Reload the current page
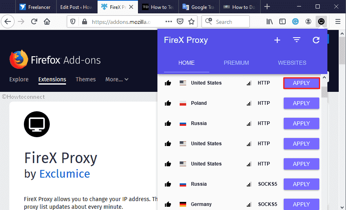This screenshot has height=210, width=346. click(x=34, y=21)
